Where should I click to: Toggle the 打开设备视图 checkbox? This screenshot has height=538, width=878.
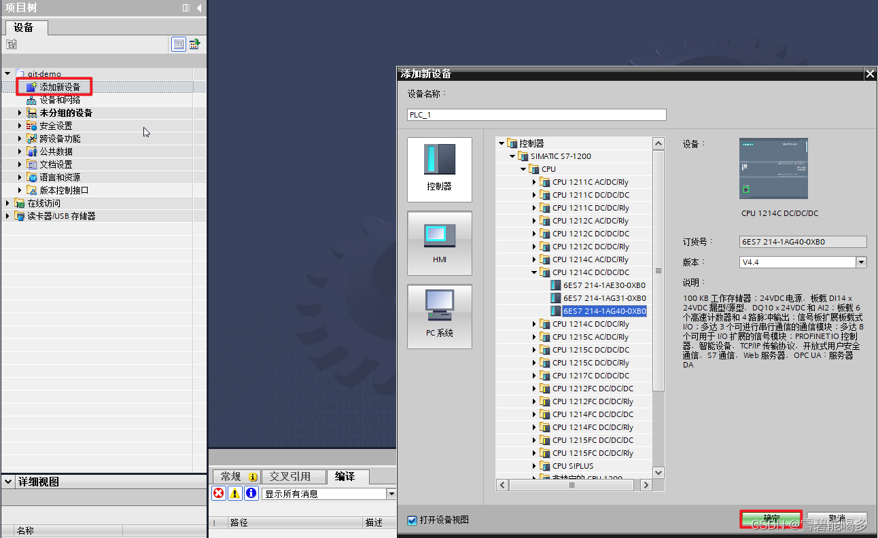coord(412,520)
